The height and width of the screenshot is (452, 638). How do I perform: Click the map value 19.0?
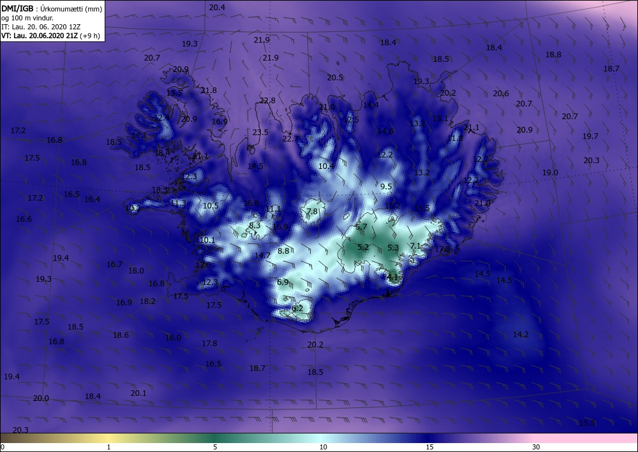(x=550, y=172)
